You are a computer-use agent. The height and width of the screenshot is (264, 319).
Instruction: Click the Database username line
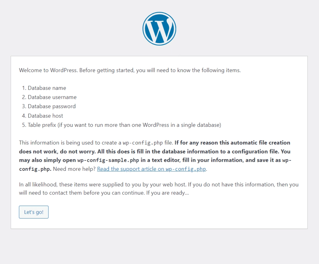tap(52, 97)
